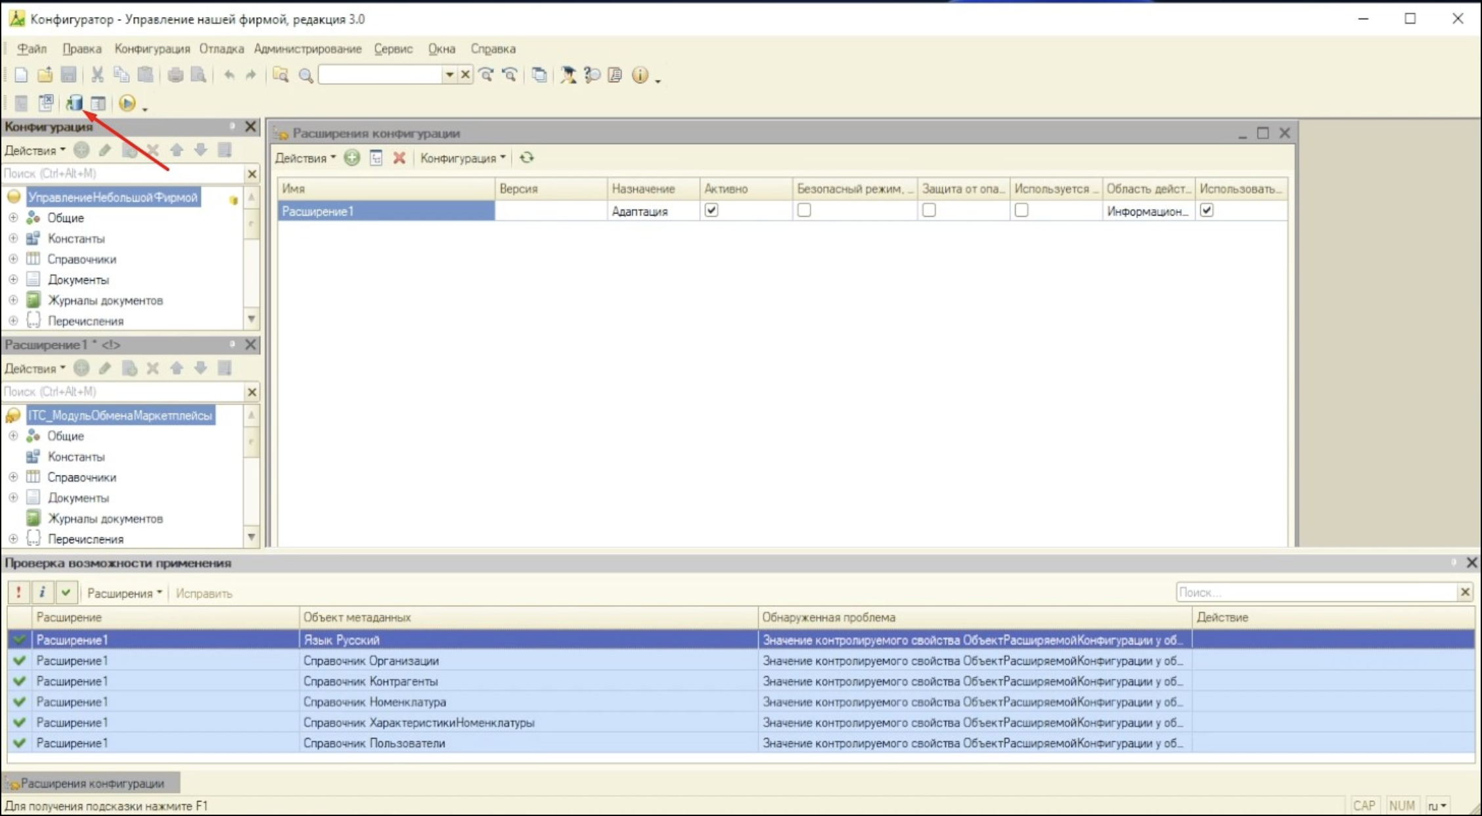1482x816 pixels.
Task: Refresh the extensions list
Action: (x=527, y=158)
